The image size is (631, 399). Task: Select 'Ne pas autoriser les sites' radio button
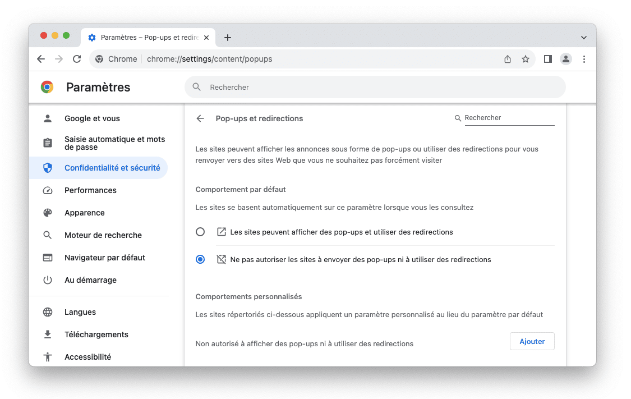pos(200,259)
